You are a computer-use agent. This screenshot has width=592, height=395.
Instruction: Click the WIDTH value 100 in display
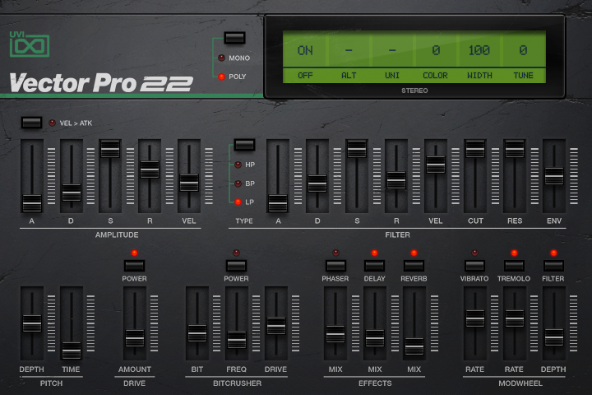point(479,50)
